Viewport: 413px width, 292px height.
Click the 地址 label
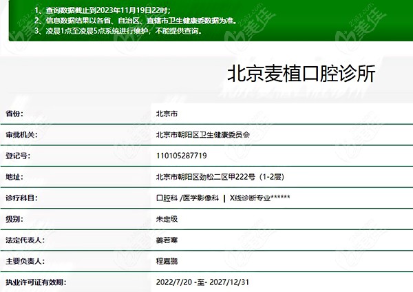(14, 177)
